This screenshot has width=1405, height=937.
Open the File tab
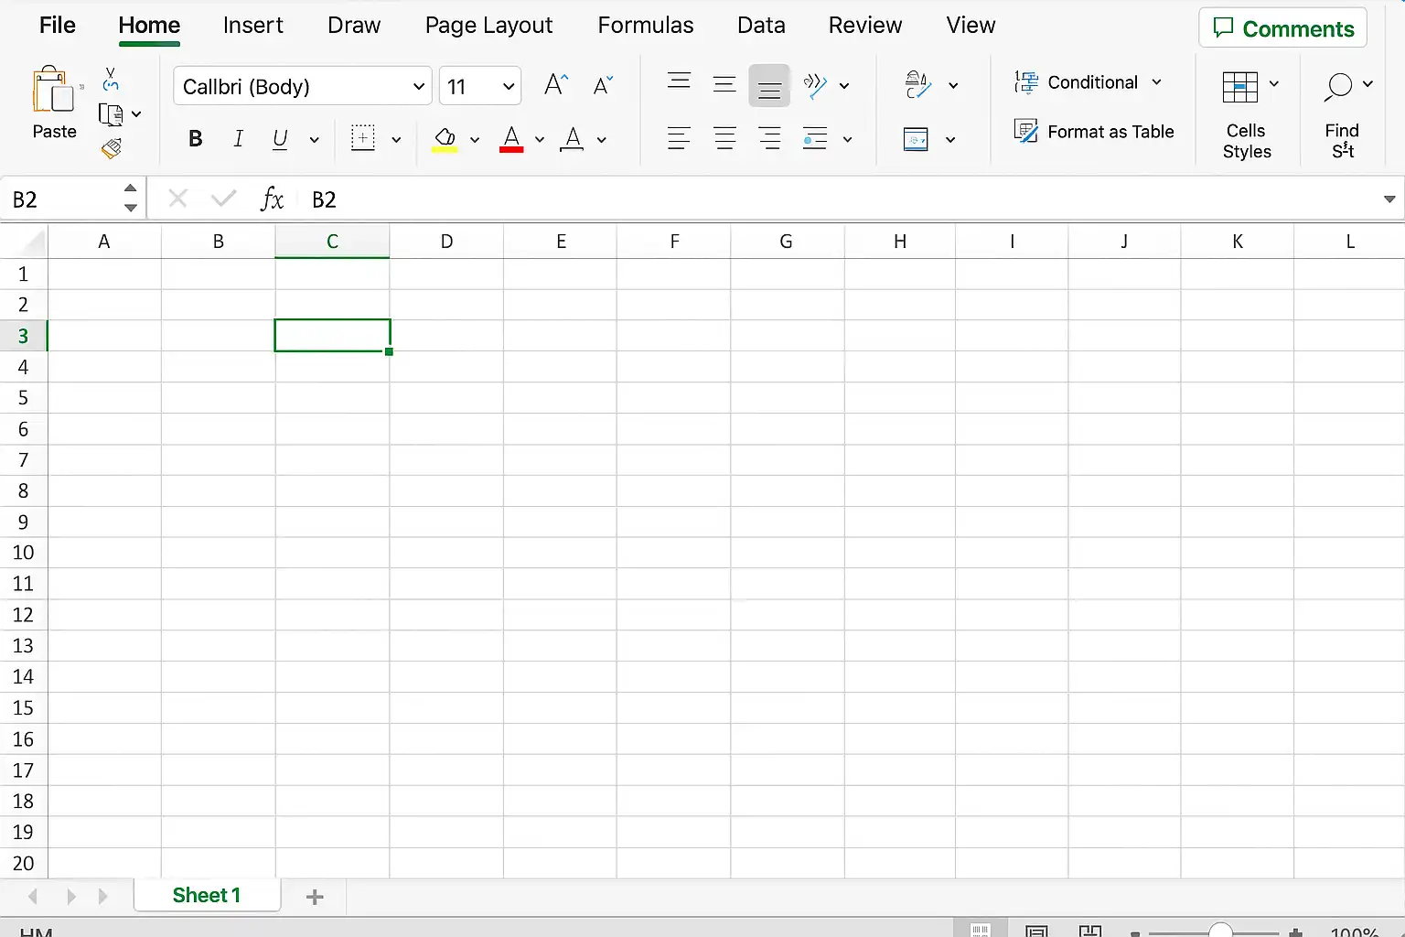(57, 26)
